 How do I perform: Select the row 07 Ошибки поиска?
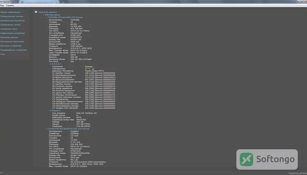point(84,84)
